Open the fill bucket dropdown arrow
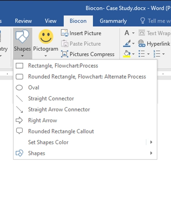This screenshot has width=171, height=200. 133,54
